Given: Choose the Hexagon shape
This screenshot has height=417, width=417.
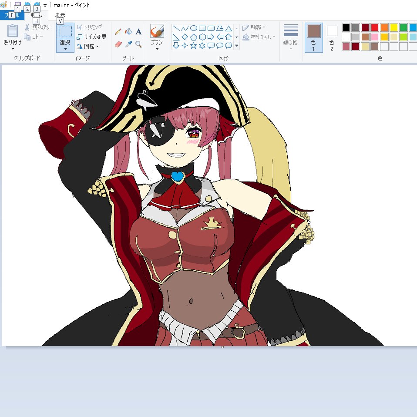Looking at the screenshot, I should (x=202, y=37).
